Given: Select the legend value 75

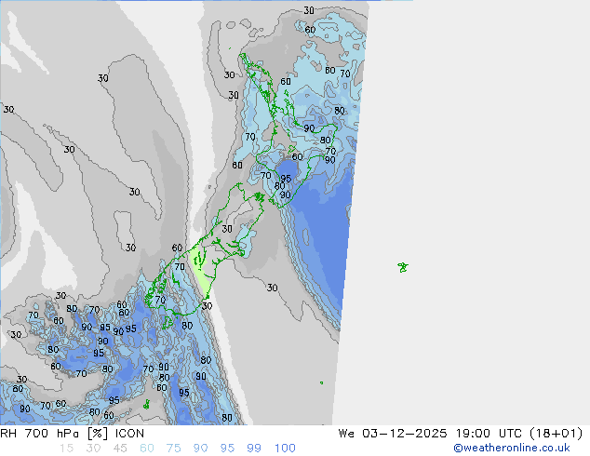Looking at the screenshot, I should point(173,449).
